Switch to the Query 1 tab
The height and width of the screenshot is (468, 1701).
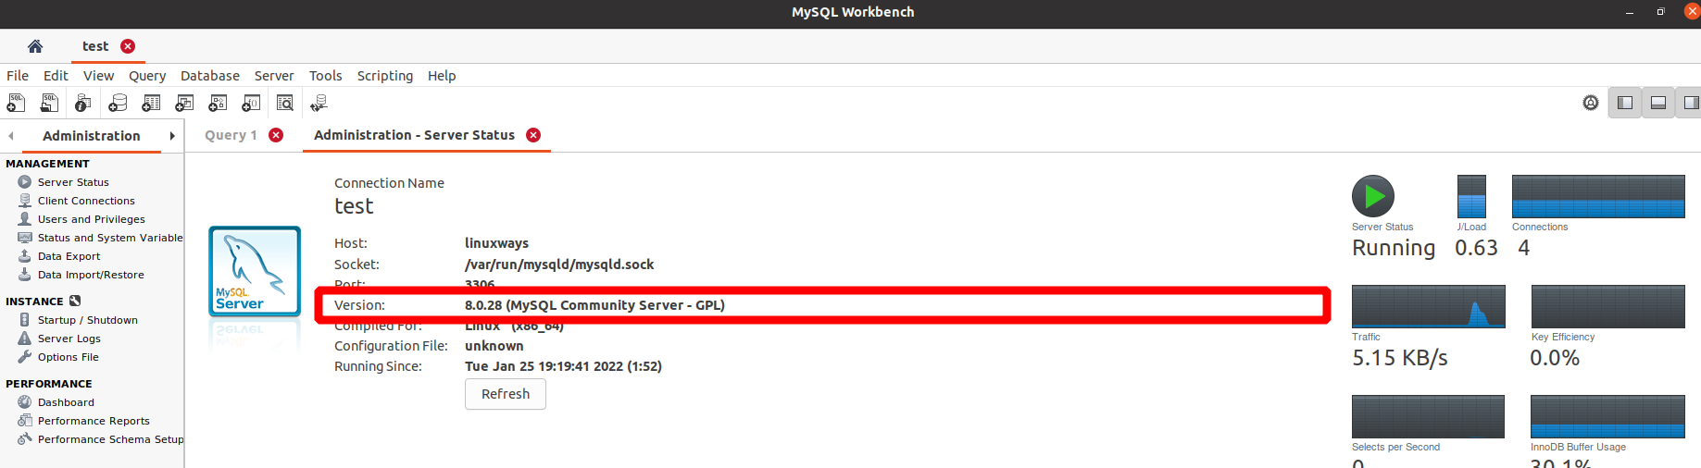coord(231,135)
